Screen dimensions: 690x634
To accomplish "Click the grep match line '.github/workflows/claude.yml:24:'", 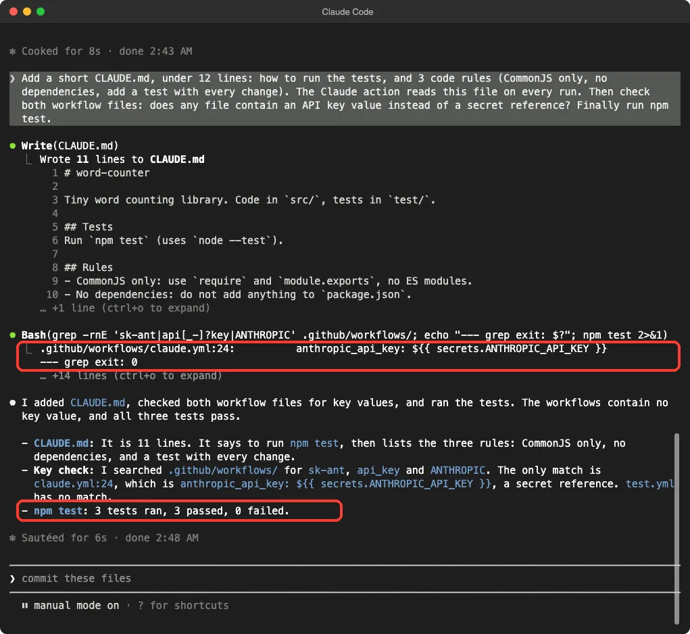I will click(324, 349).
